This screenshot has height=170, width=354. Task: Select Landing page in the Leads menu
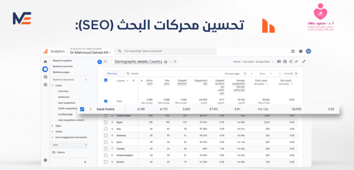[65, 114]
